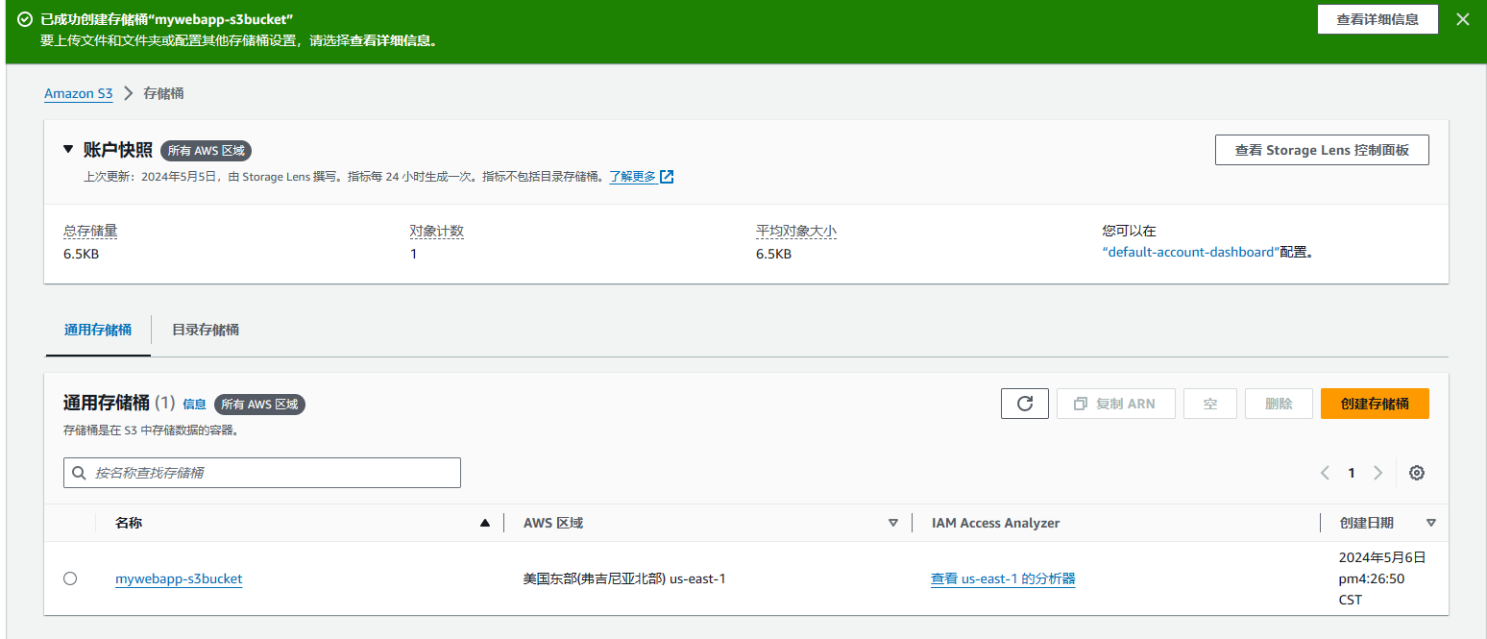This screenshot has width=1487, height=639.
Task: Click the 空 (empty bucket) button
Action: click(1210, 404)
